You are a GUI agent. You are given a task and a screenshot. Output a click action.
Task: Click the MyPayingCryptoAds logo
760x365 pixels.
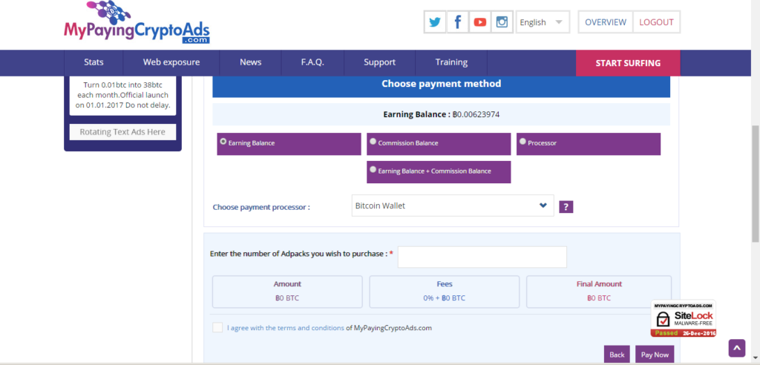[137, 23]
